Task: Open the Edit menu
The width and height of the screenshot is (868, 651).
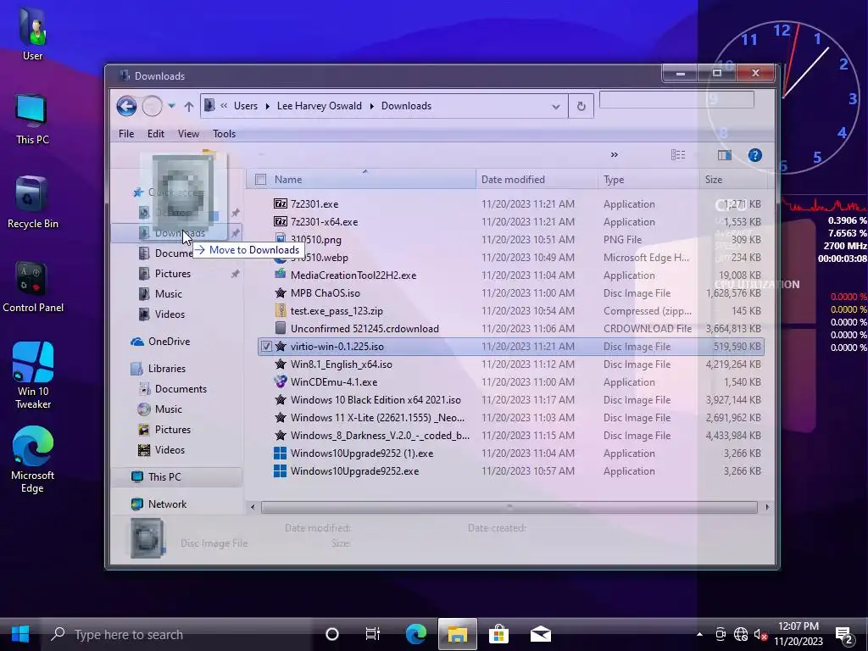Action: tap(156, 134)
